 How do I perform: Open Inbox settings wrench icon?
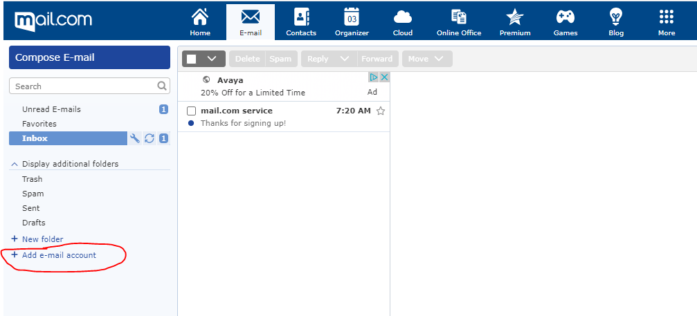(x=135, y=138)
